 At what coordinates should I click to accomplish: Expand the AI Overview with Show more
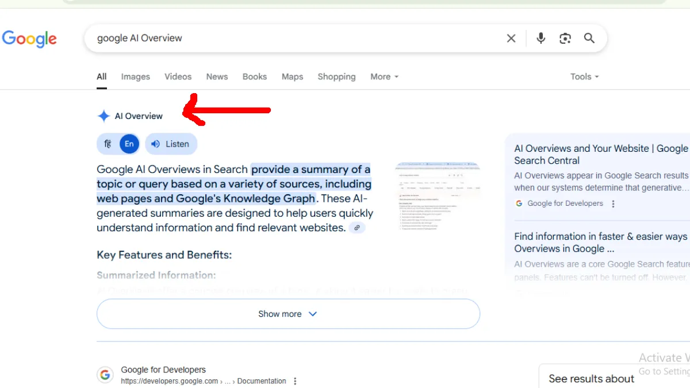288,314
